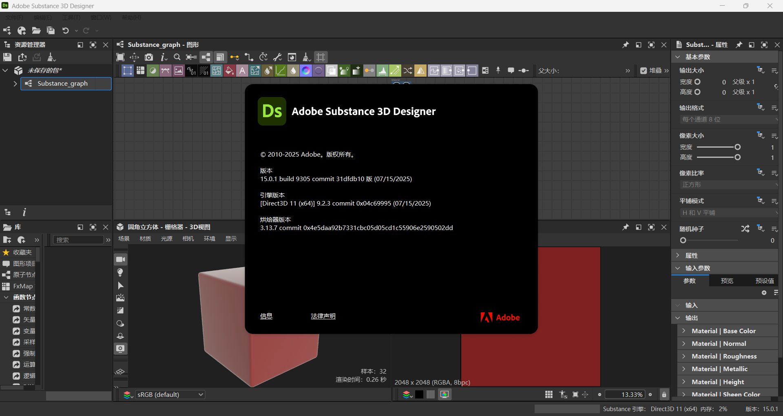
Task: Open the 信息 link in About dialog
Action: (266, 316)
